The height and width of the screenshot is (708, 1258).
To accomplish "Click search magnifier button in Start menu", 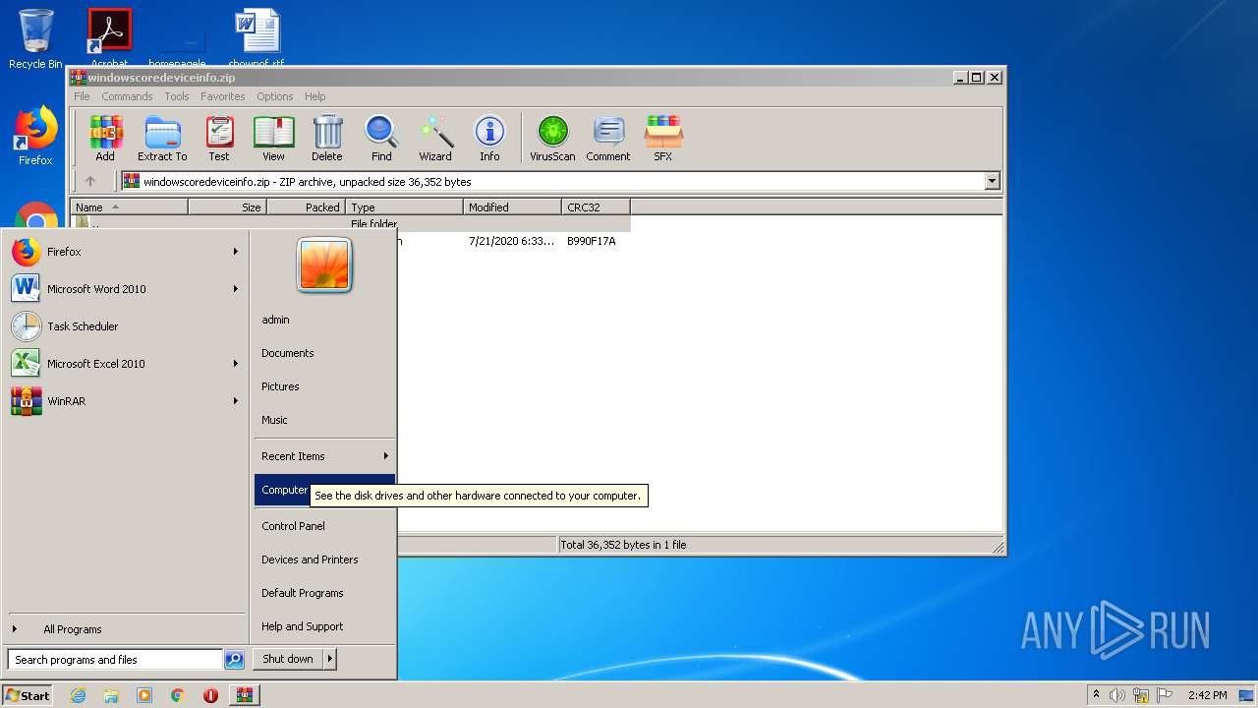I will (234, 660).
